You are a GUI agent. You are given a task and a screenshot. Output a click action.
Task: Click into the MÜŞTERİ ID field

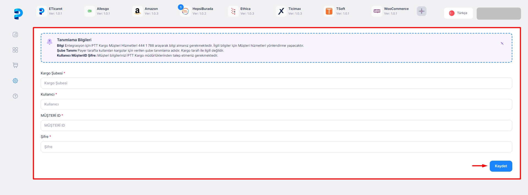[276, 126]
